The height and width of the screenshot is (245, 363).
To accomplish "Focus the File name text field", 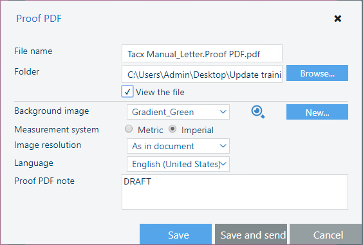I will click(202, 53).
